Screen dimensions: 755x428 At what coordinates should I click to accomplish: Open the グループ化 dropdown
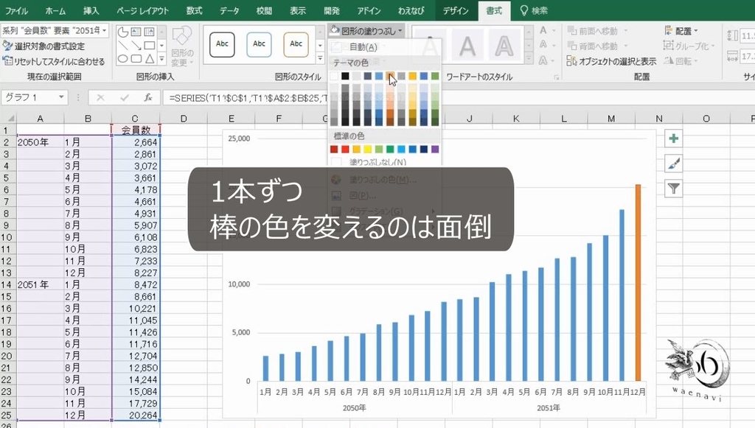tap(689, 46)
